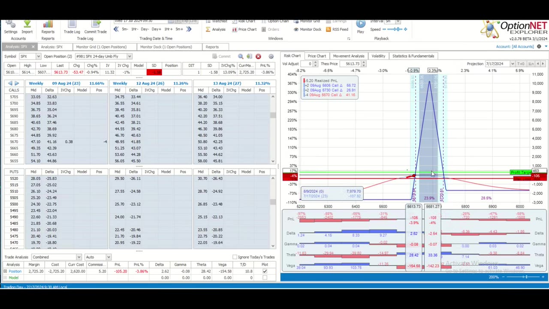Select the Statistics & Fundamentals tab
Viewport: 549px width, 309px height.
pyautogui.click(x=413, y=56)
